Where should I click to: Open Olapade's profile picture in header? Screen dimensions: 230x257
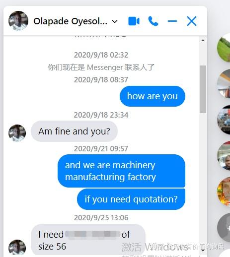(x=18, y=21)
